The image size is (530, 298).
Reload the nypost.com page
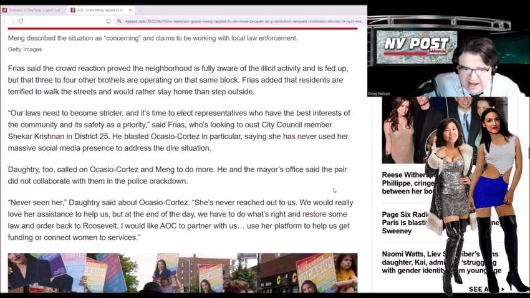(x=21, y=21)
